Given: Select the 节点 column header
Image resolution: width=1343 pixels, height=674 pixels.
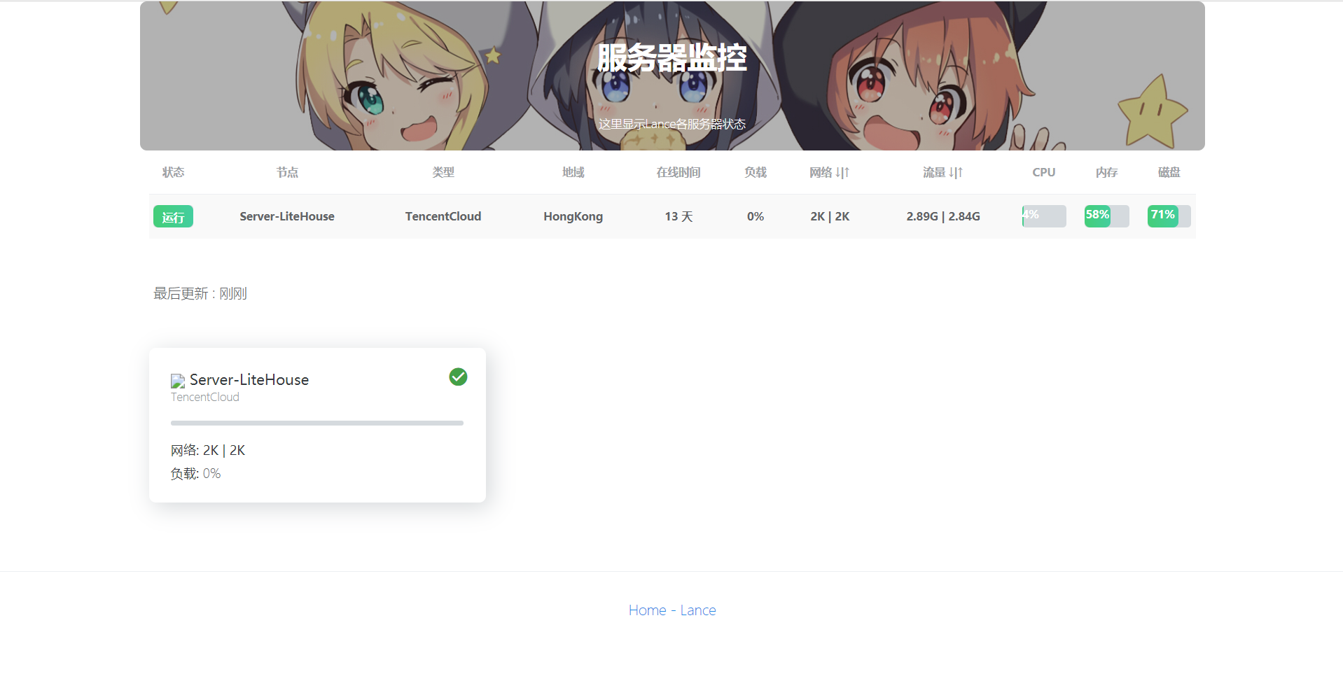Looking at the screenshot, I should 286,172.
